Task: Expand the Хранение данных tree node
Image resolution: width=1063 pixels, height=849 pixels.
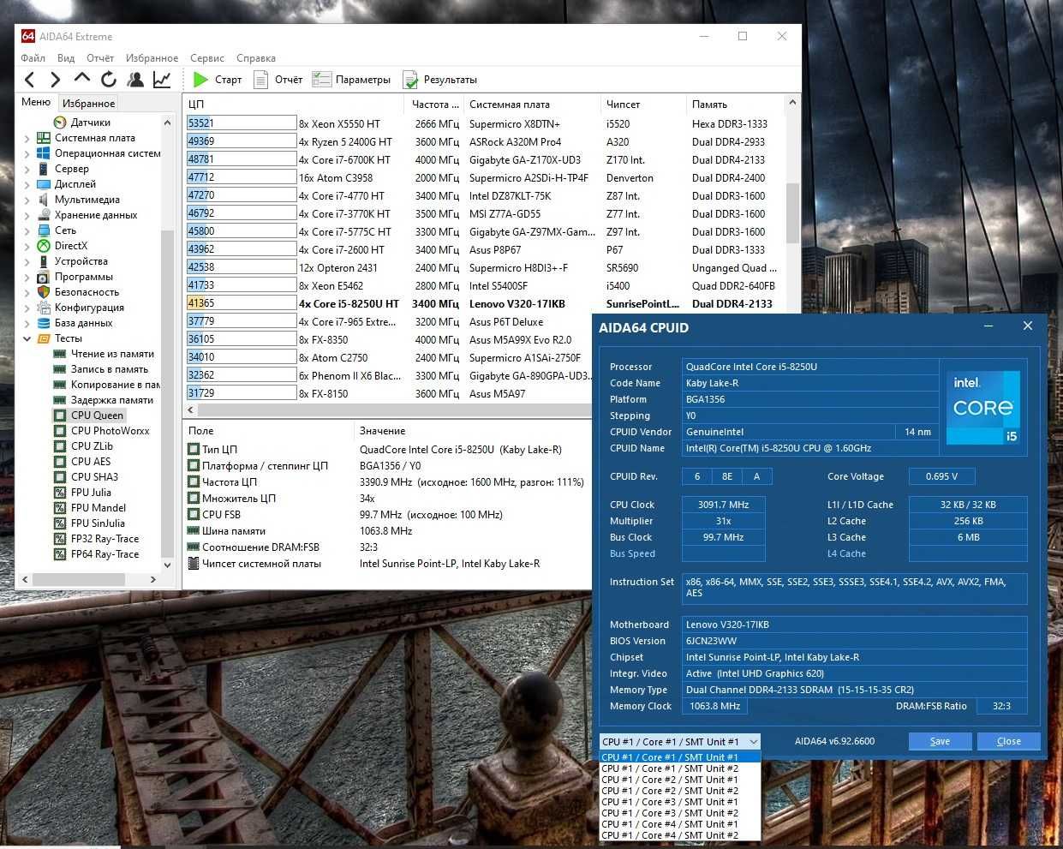Action: 27,215
